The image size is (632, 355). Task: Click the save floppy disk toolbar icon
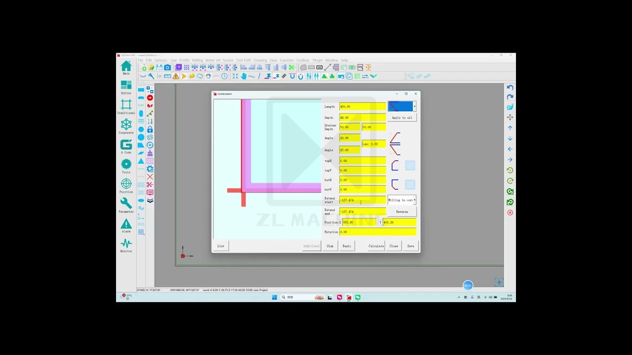pyautogui.click(x=159, y=68)
